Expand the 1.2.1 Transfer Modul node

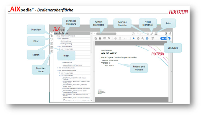(60, 49)
